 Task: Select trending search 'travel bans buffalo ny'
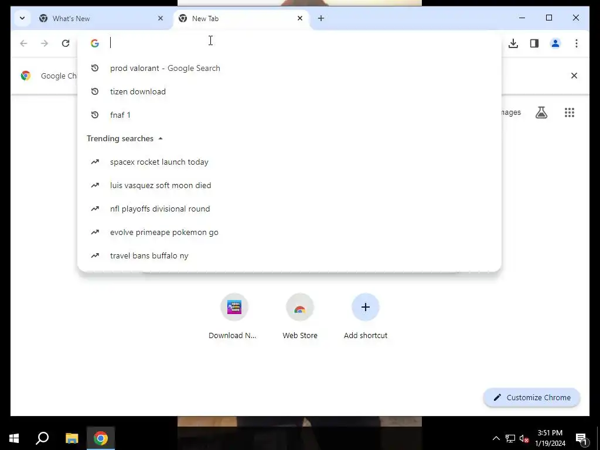click(x=289, y=255)
